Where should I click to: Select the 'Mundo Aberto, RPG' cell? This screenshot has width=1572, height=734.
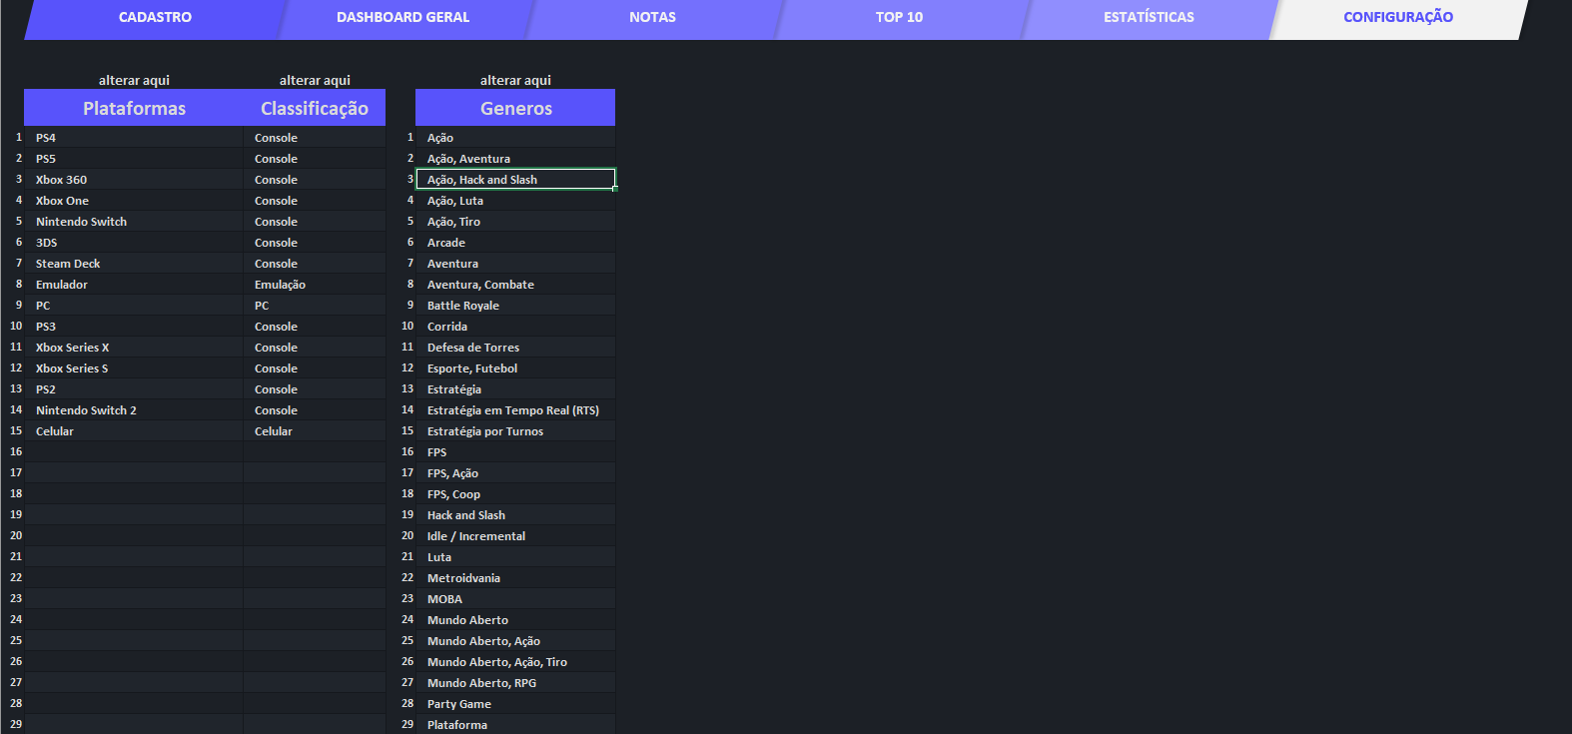(515, 683)
